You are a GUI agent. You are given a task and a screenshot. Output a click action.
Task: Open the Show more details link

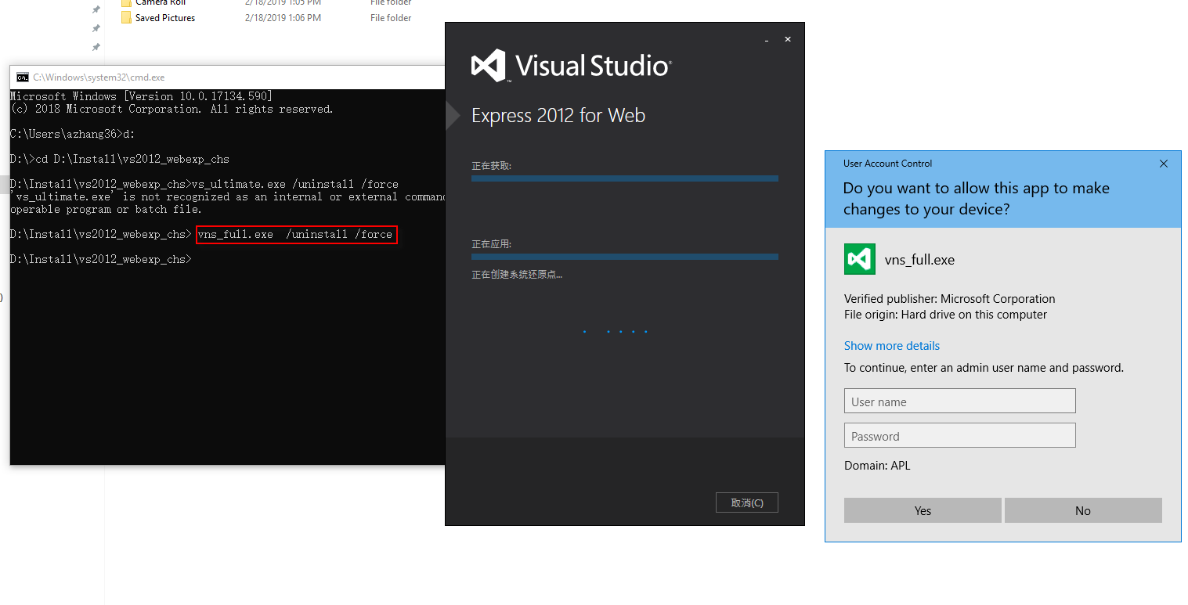pyautogui.click(x=891, y=345)
